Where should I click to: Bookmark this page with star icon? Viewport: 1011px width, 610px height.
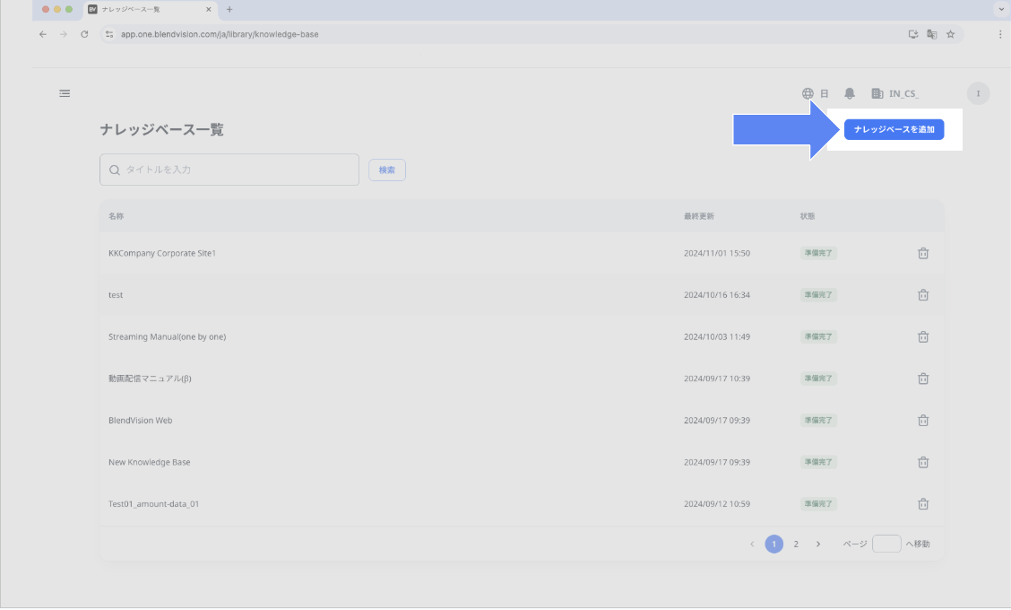950,34
